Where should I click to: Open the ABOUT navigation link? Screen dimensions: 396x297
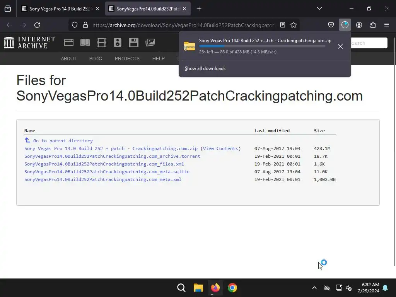click(69, 59)
